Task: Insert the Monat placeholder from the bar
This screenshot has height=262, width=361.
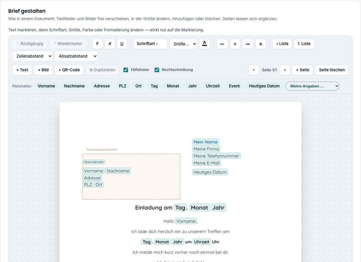Action: click(173, 86)
